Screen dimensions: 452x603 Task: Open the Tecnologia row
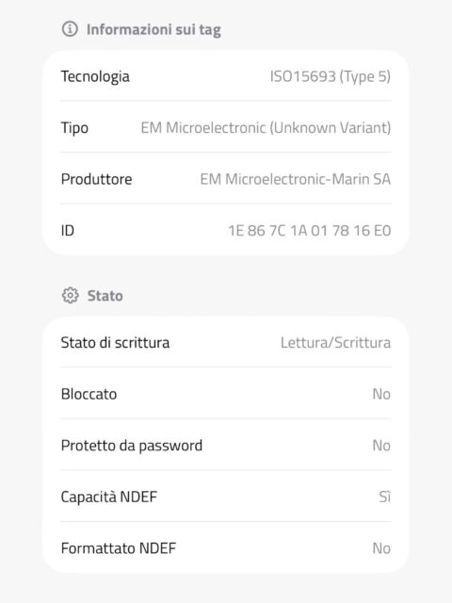coord(226,76)
